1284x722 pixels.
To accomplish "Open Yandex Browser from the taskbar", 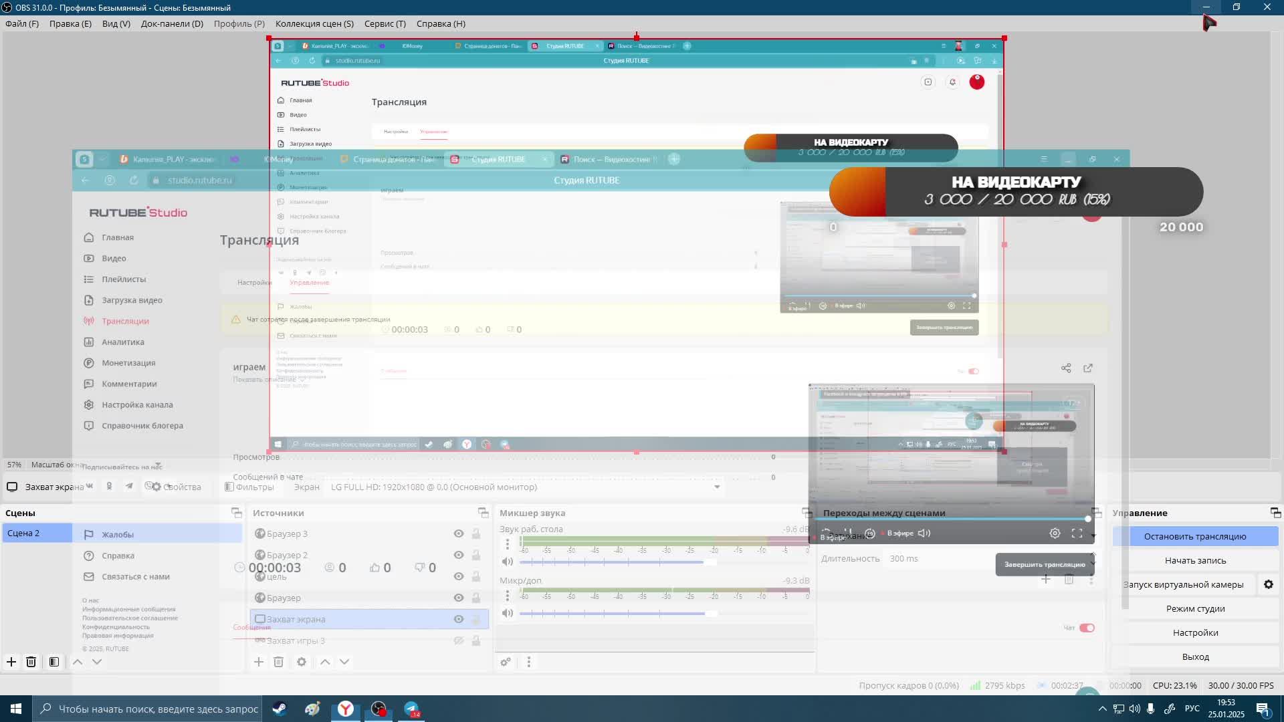I will [345, 709].
